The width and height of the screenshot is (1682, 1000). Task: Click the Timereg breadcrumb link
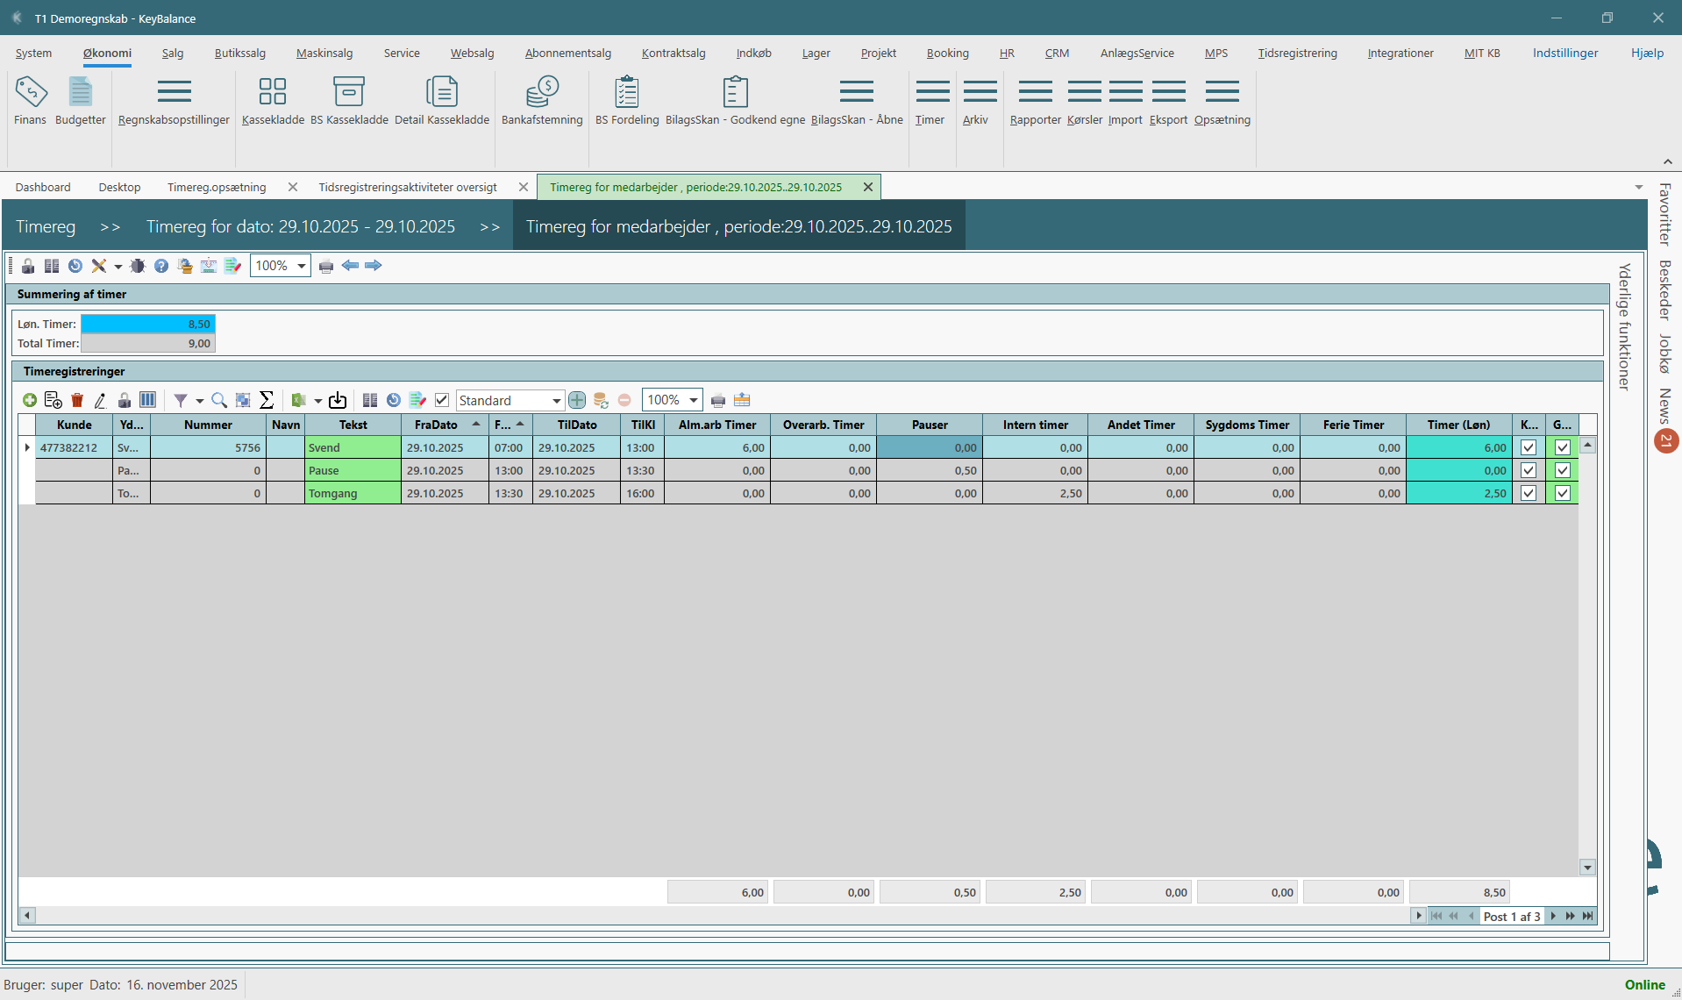click(46, 226)
